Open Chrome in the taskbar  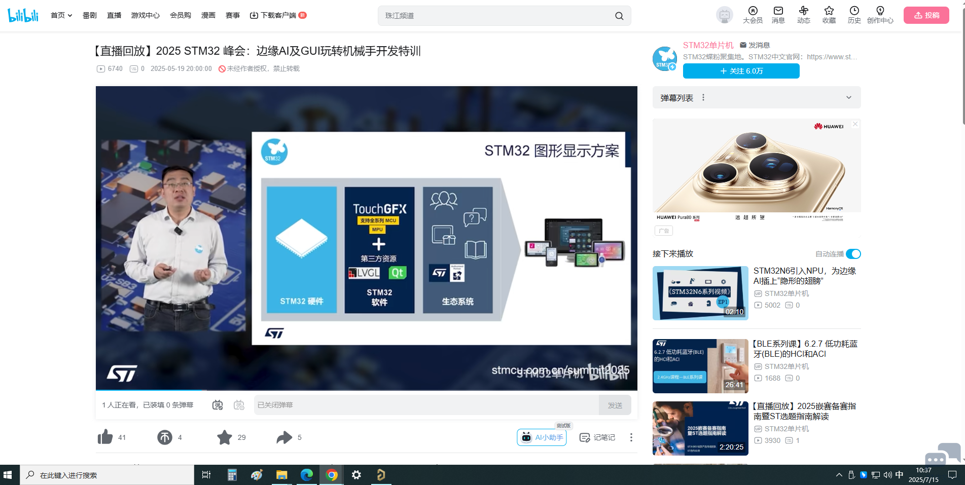332,475
